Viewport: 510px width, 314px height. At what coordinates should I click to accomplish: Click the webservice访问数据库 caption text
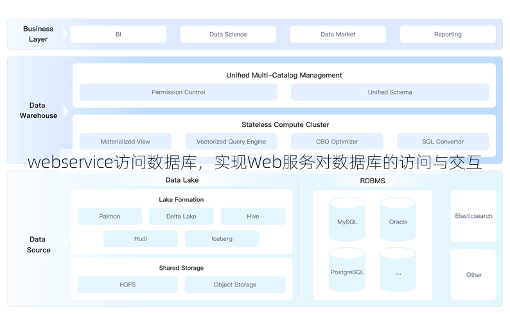point(254,162)
